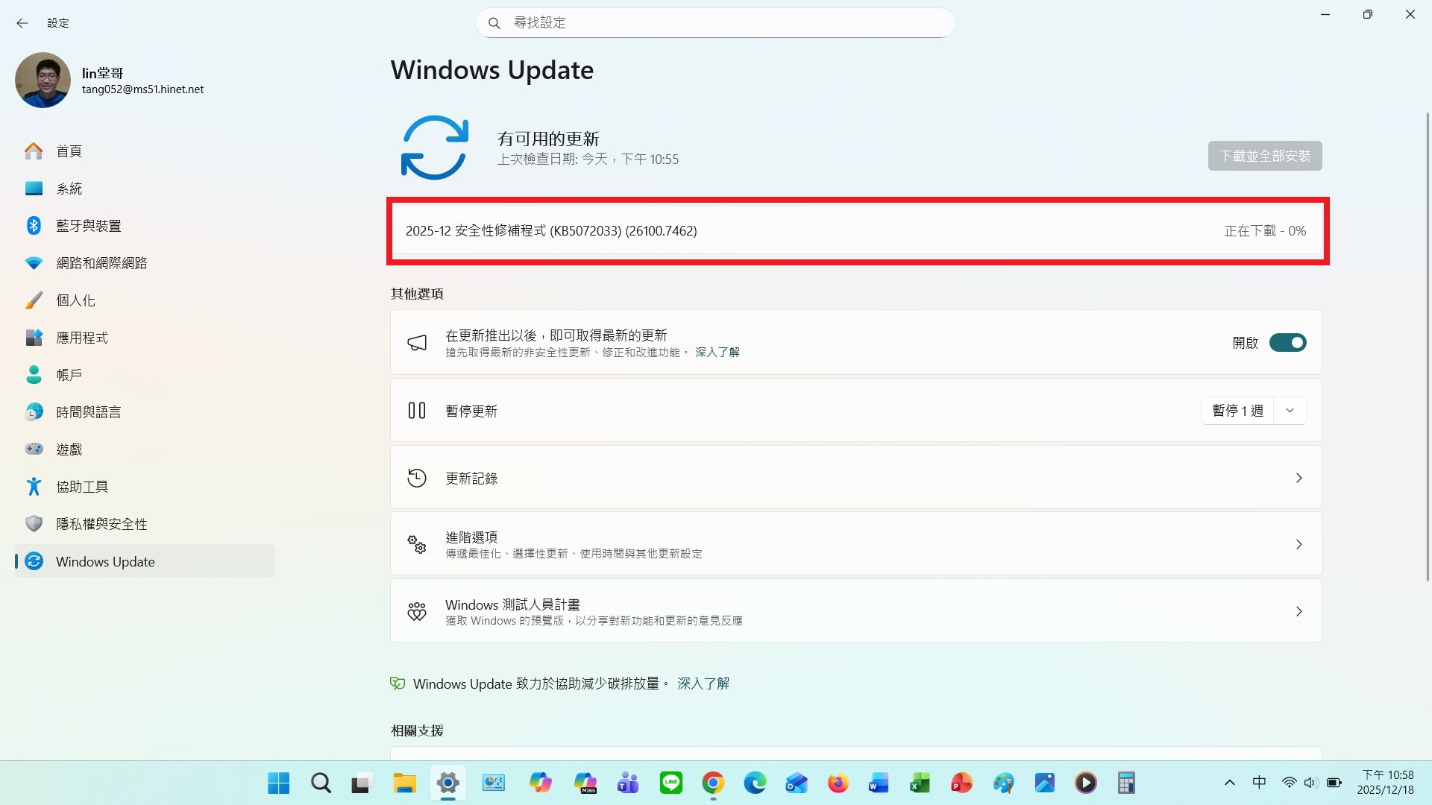1432x805 pixels.
Task: Click the megaphone icon for latest updates
Action: coord(417,343)
